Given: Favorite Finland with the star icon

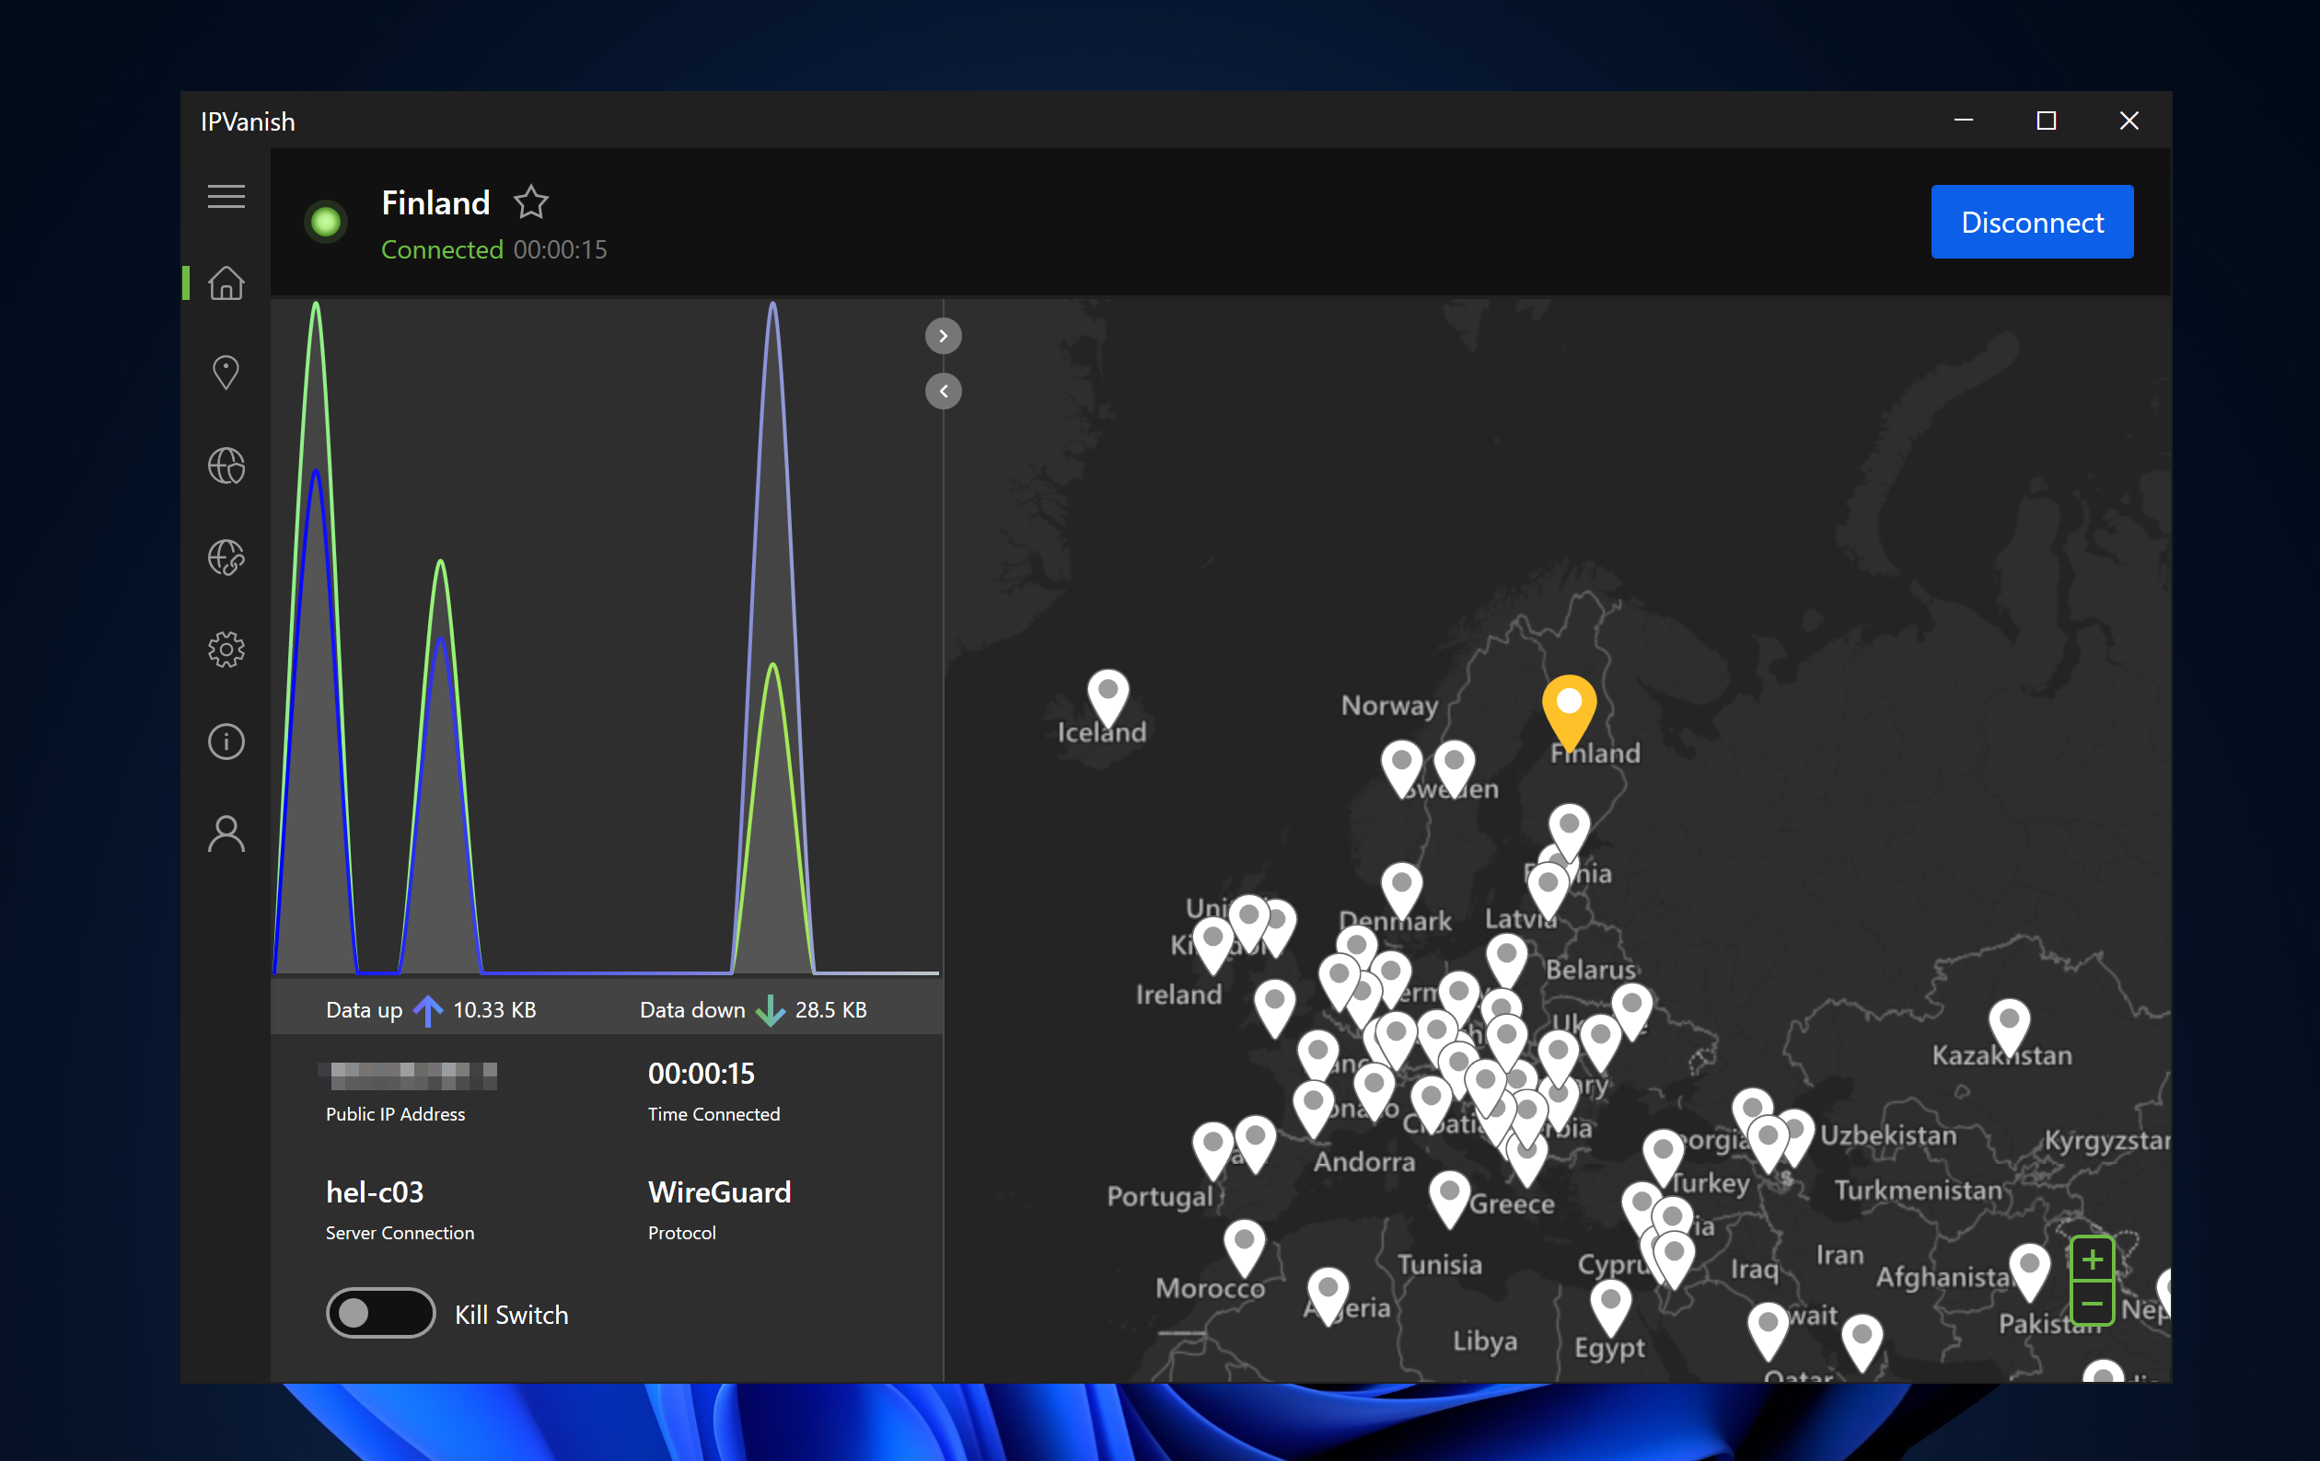Looking at the screenshot, I should (531, 202).
